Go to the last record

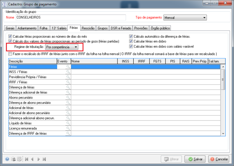click(44, 159)
